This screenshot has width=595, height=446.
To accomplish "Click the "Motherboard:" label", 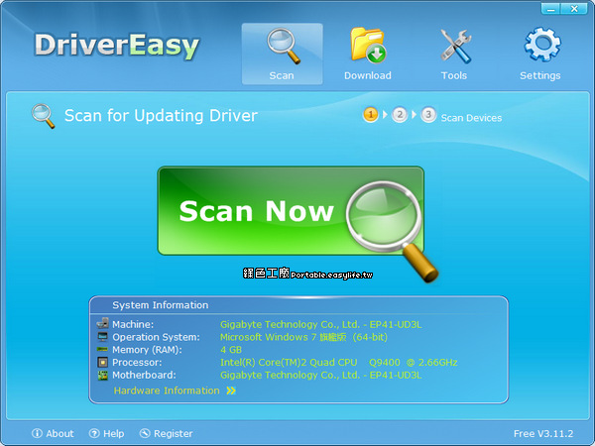I will point(144,375).
